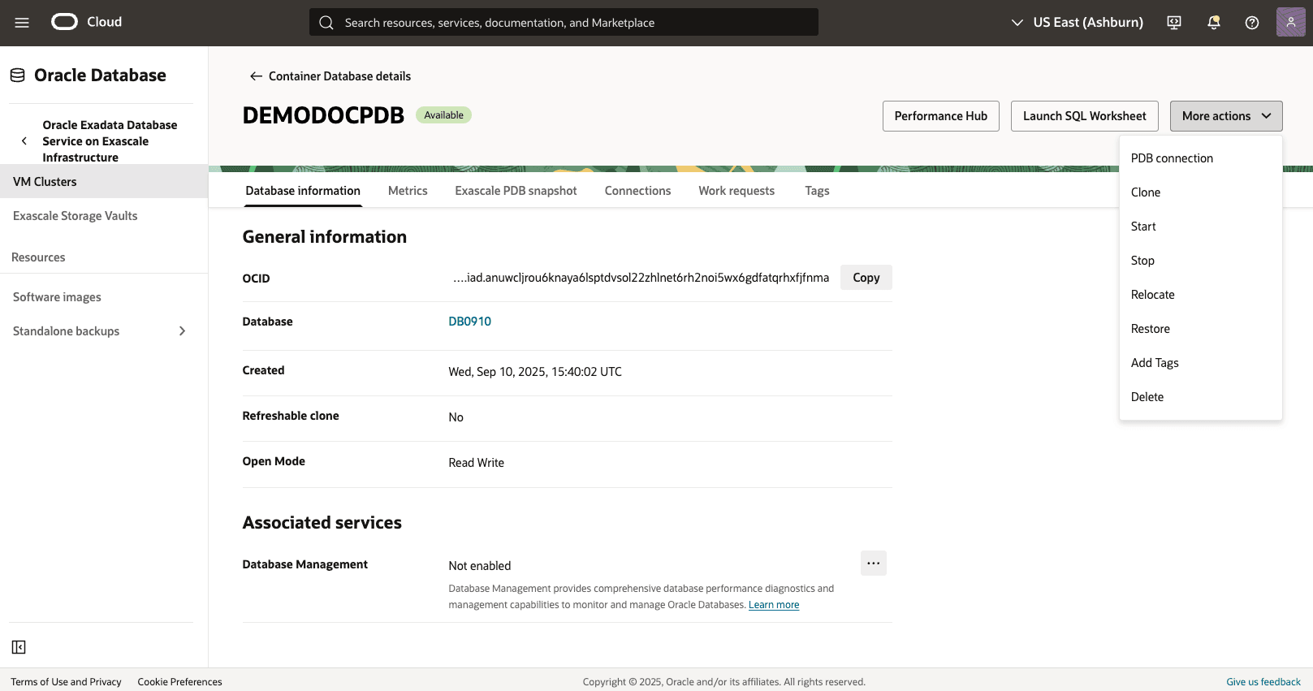
Task: Click the Available status badge
Action: coord(443,115)
